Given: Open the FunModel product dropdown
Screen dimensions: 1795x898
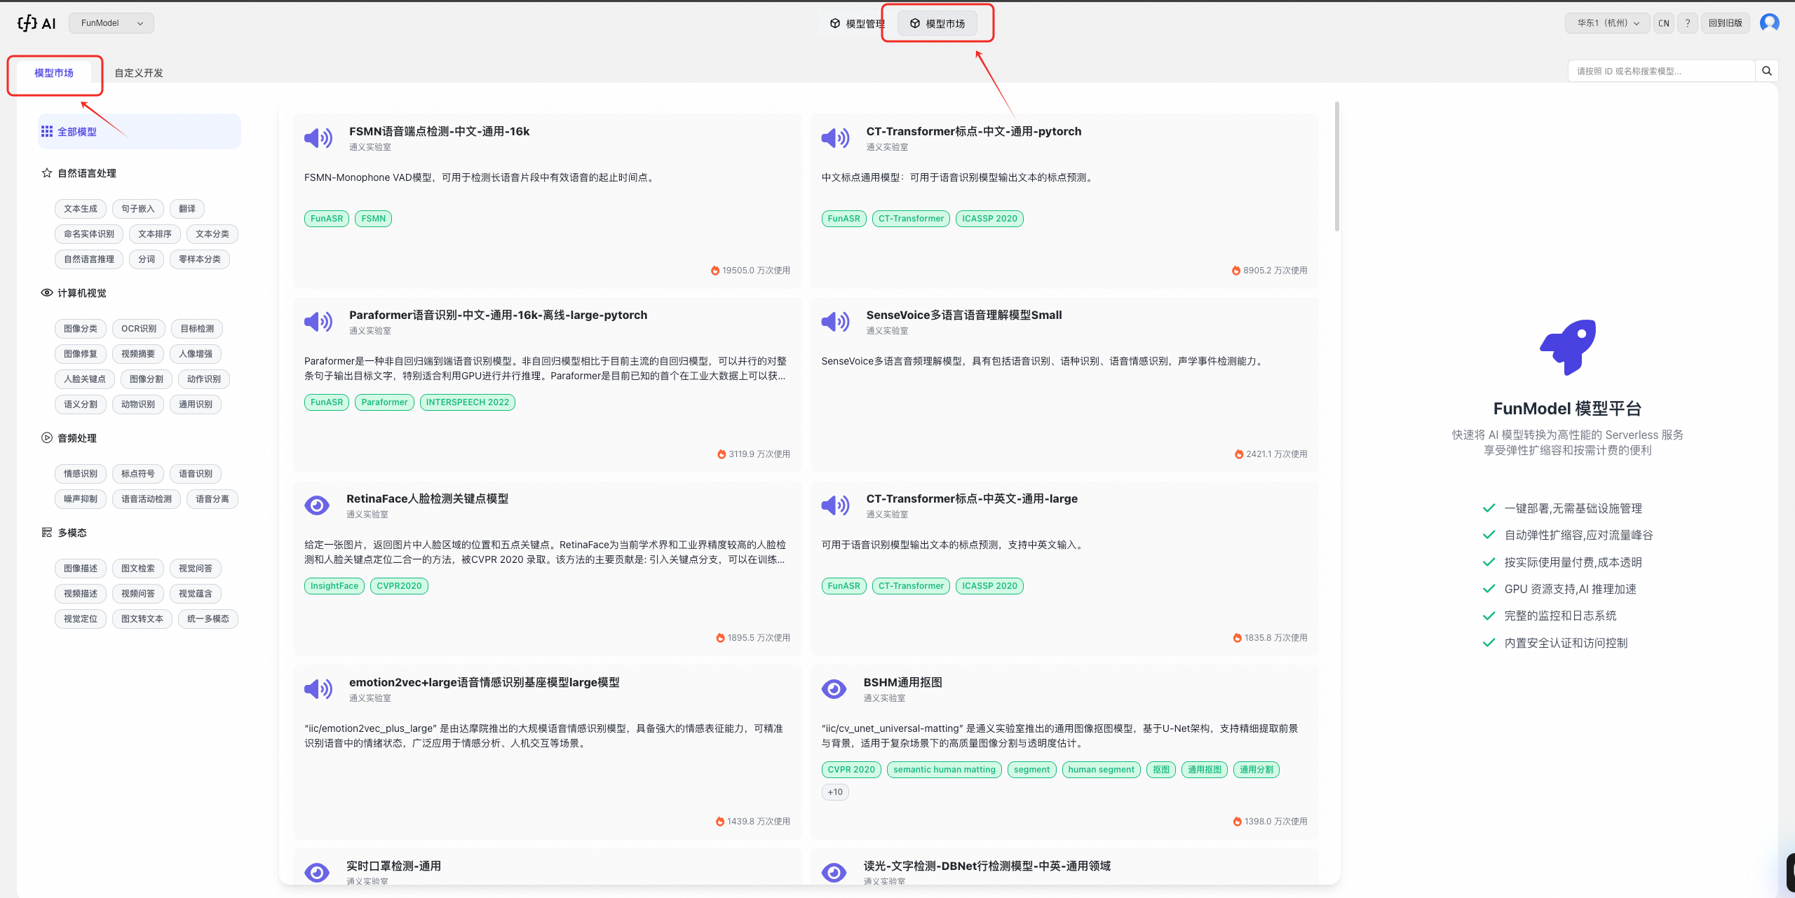Looking at the screenshot, I should [x=111, y=23].
